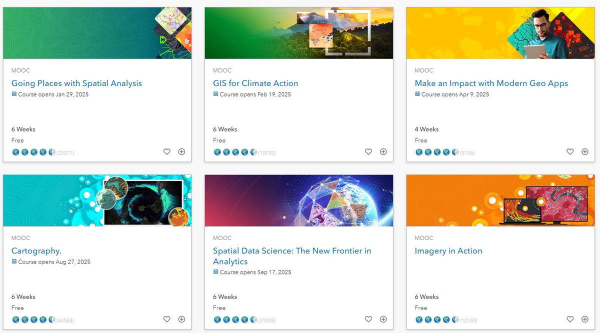Viewport: 600px width, 333px height.
Task: Click 'Course opens Jan 29, 2025' text
Action: (53, 94)
